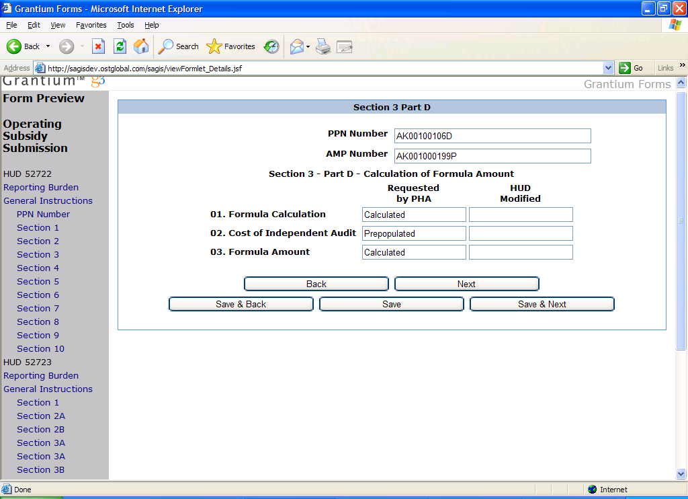Click the Refresh page icon

coord(120,46)
